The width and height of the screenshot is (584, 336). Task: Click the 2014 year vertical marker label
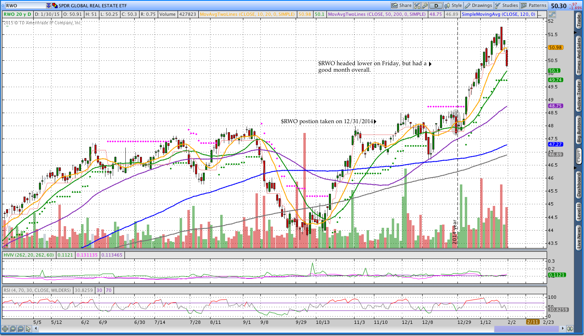click(x=455, y=232)
